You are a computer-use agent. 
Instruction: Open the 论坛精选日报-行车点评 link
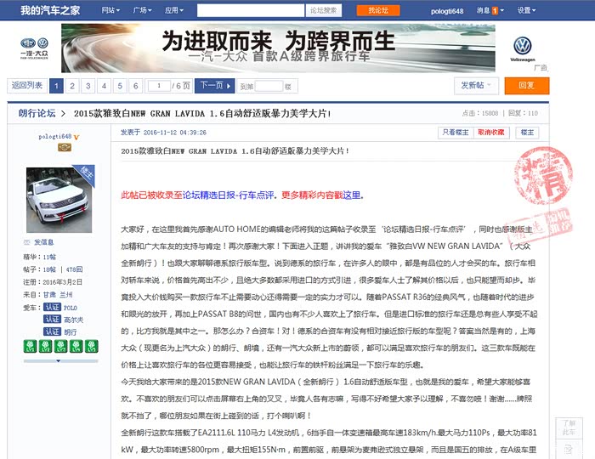pyautogui.click(x=228, y=195)
